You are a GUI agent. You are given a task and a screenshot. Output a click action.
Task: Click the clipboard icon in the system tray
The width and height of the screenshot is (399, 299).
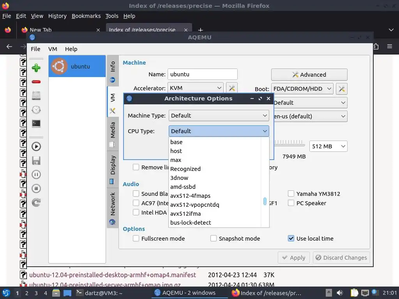(x=354, y=293)
